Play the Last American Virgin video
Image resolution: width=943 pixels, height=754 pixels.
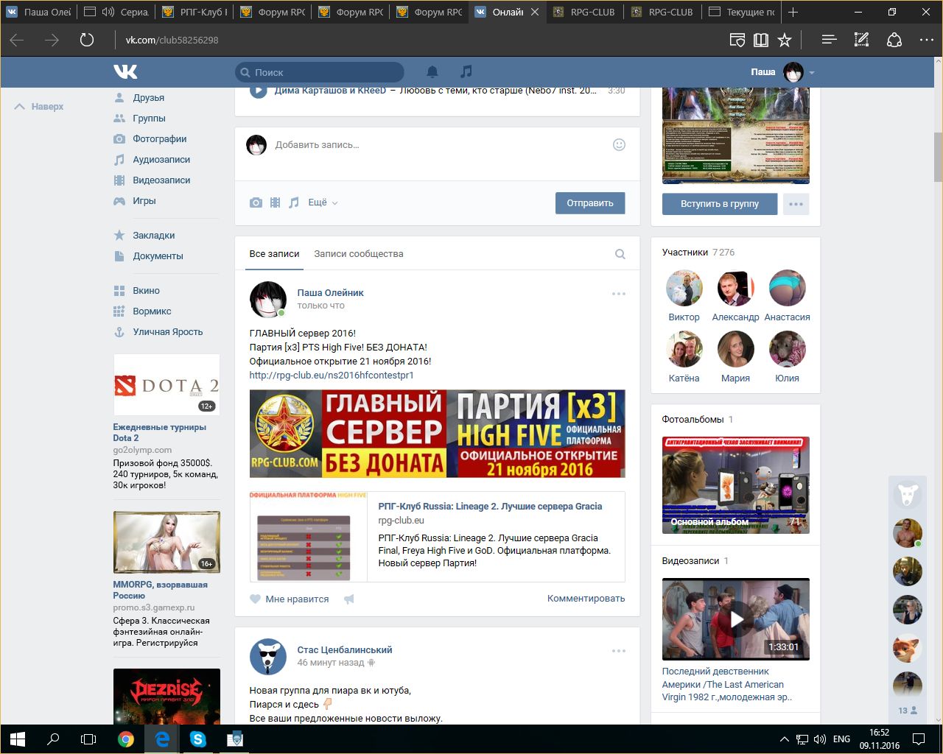pos(735,619)
